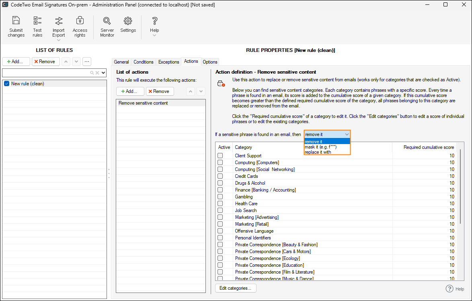Expand the rules search filter dropdown arrow
Screen dimensions: 472x301
(103, 73)
